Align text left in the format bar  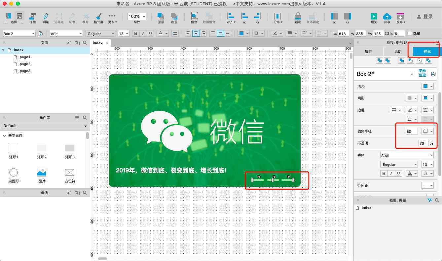[188, 33]
